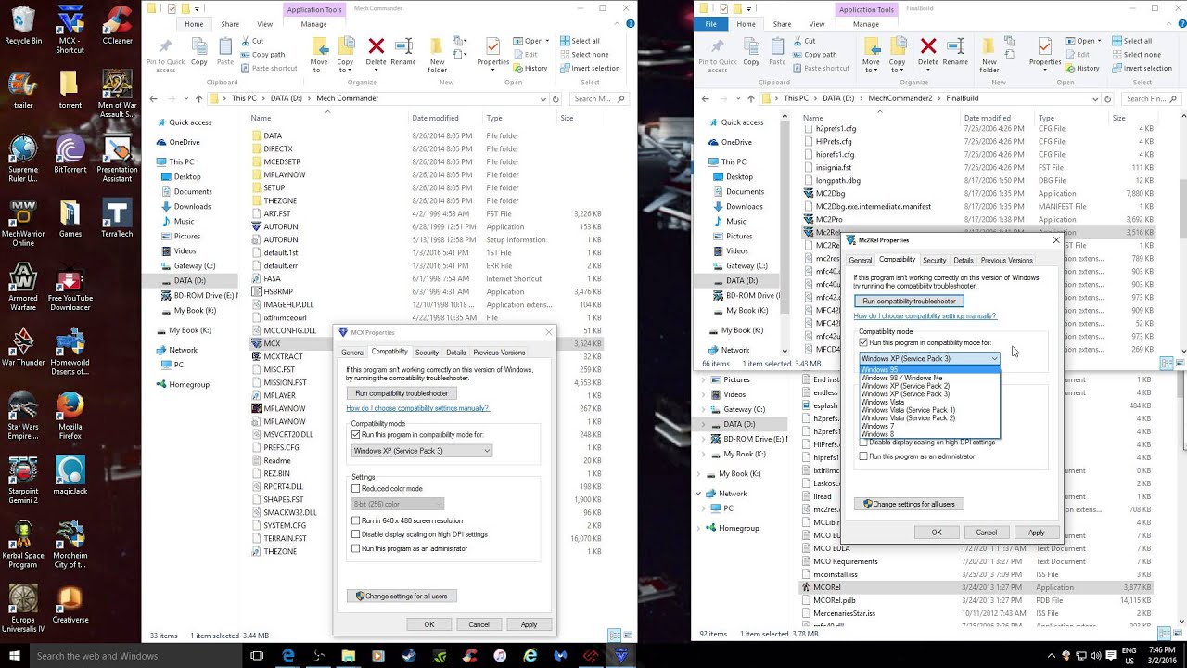
Task: Collapse Mc2Rel compatibility mode combo box
Action: click(x=994, y=358)
